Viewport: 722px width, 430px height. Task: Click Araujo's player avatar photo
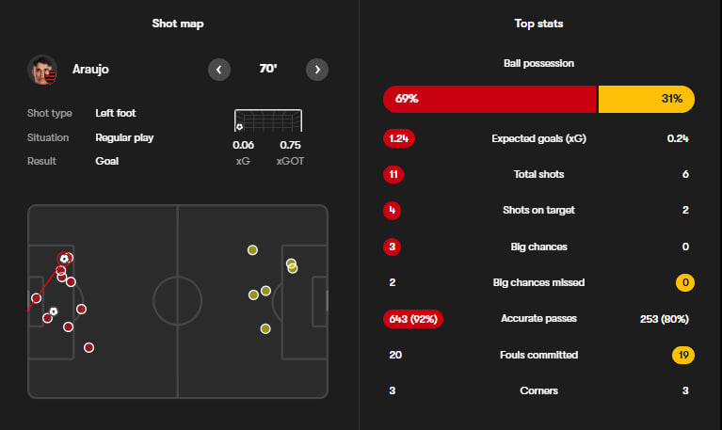43,70
